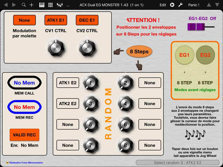The image size is (223, 167).
Task: Click the down triangle in top bar
Action: point(217,5)
